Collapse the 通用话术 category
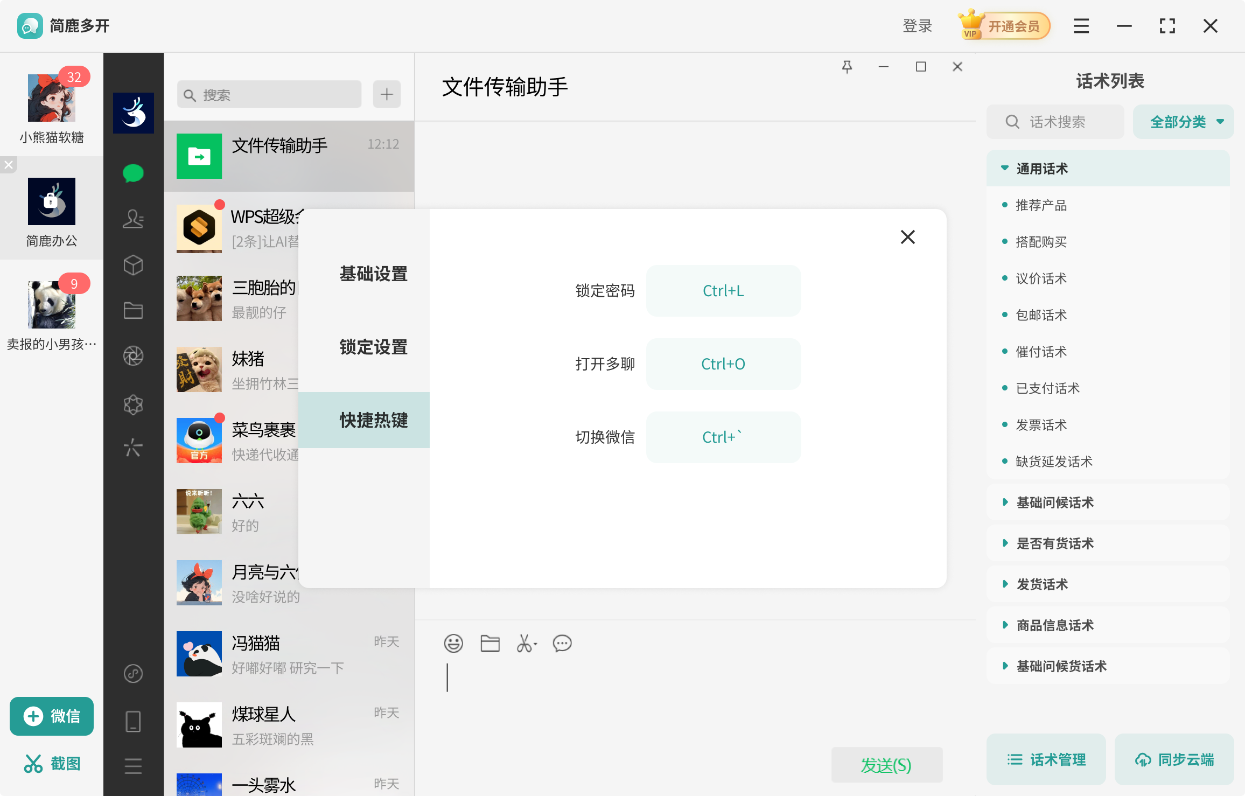1245x796 pixels. click(x=1041, y=169)
